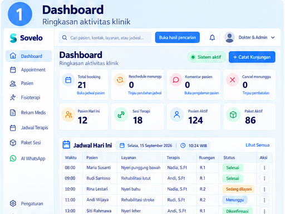
Task: Click the Sesi Terapi dumbbell icon
Action: pyautogui.click(x=121, y=115)
